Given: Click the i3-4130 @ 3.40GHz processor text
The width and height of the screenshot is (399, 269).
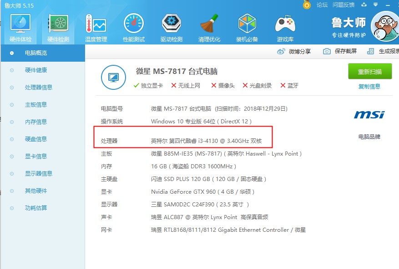Looking at the screenshot, I should click(207, 141).
